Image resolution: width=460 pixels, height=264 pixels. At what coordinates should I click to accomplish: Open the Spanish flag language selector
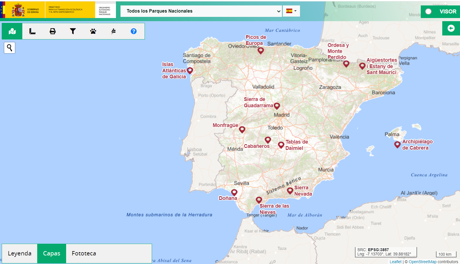[291, 11]
